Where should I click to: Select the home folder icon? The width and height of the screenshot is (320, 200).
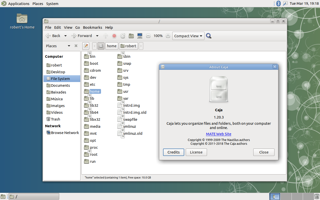87,91
